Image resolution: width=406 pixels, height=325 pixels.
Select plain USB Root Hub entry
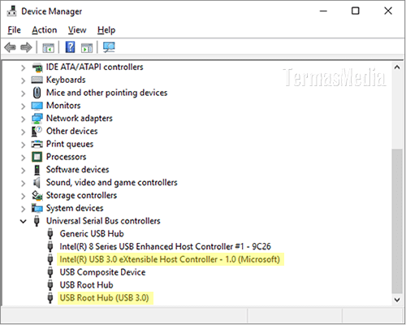point(86,285)
